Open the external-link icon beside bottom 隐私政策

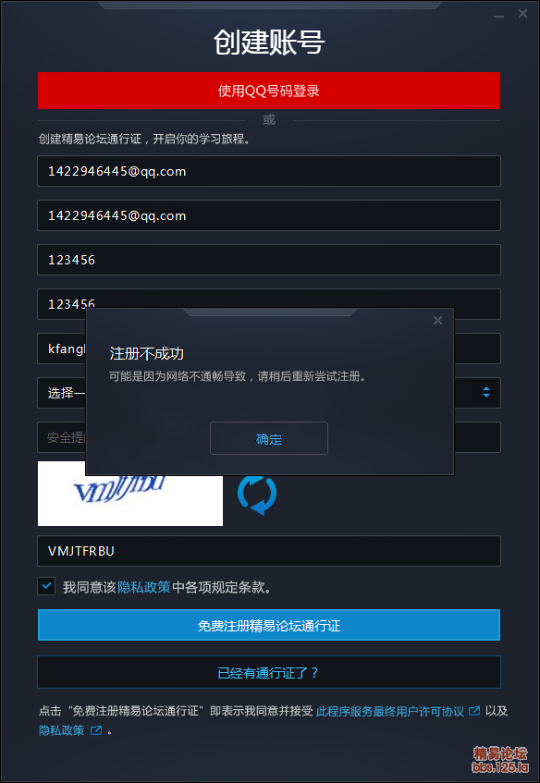[96, 730]
